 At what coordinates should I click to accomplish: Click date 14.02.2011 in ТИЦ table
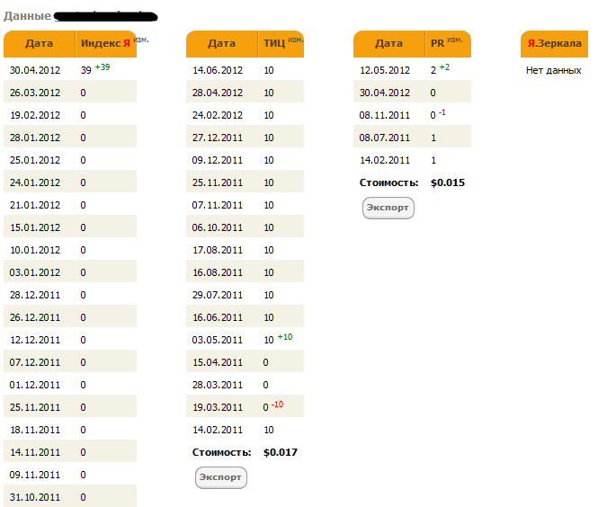[218, 431]
